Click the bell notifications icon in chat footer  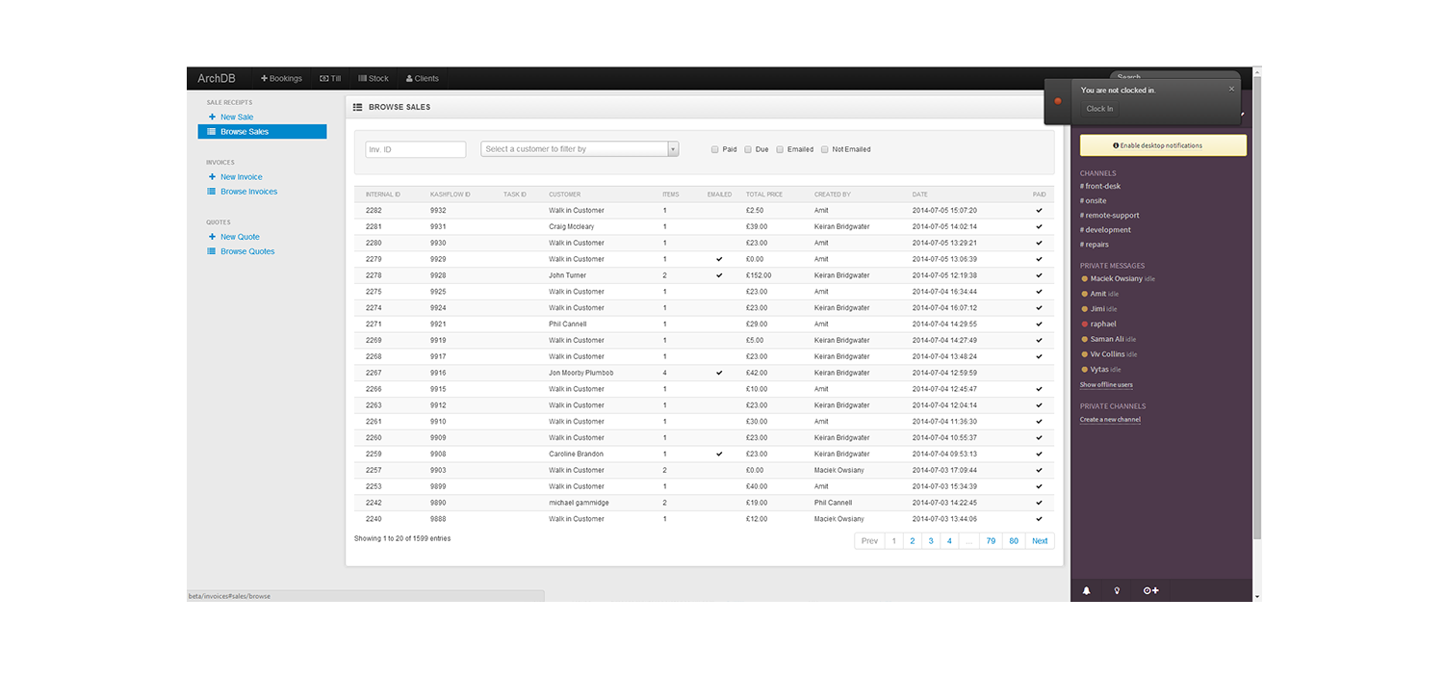click(1086, 590)
